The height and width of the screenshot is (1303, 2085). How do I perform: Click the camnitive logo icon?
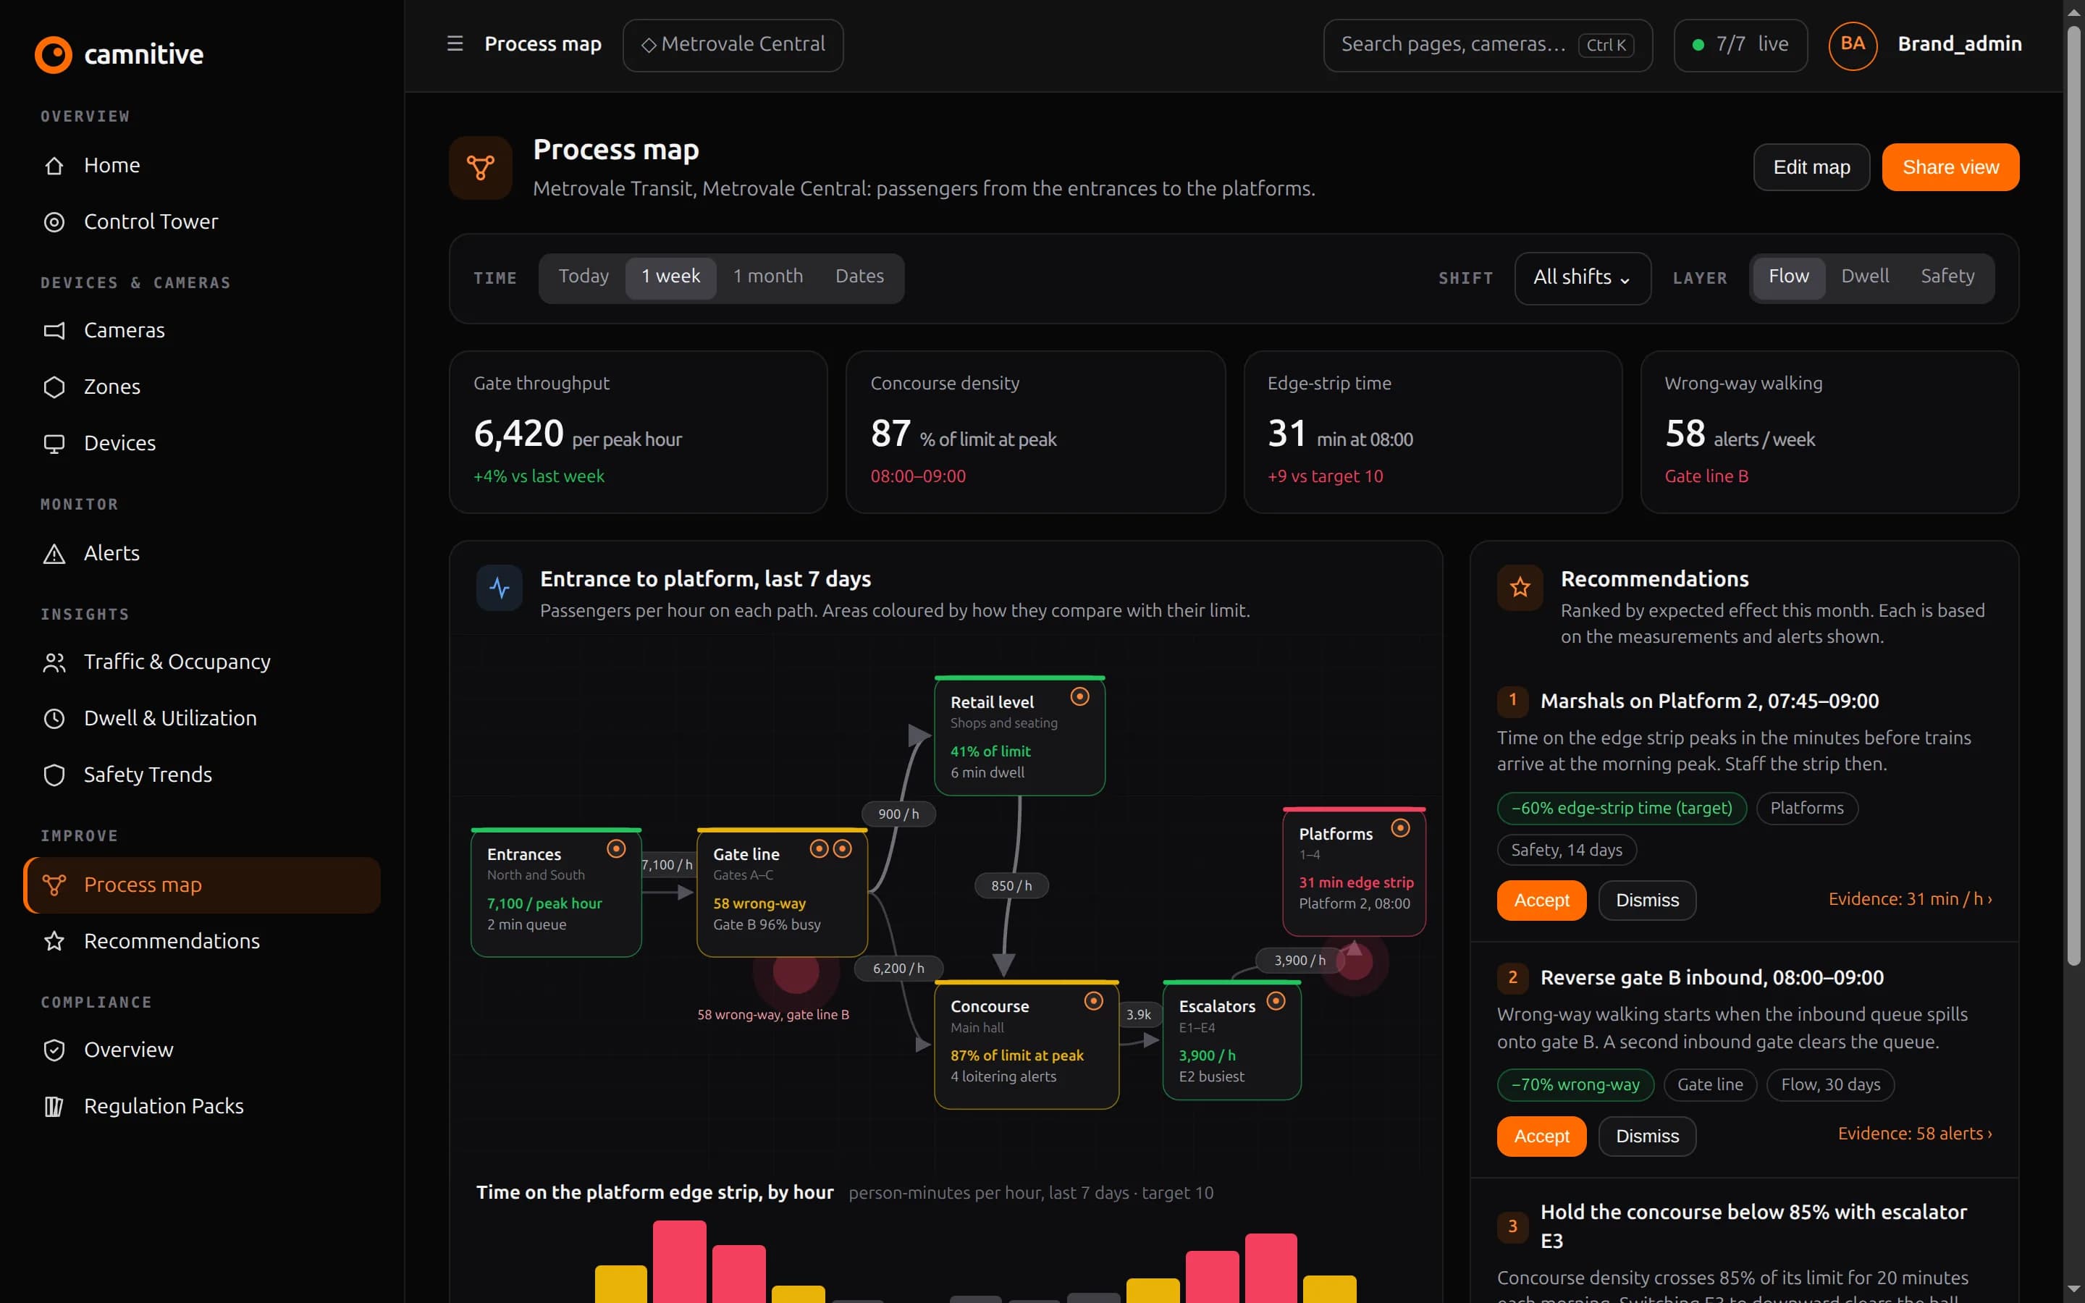(x=54, y=54)
